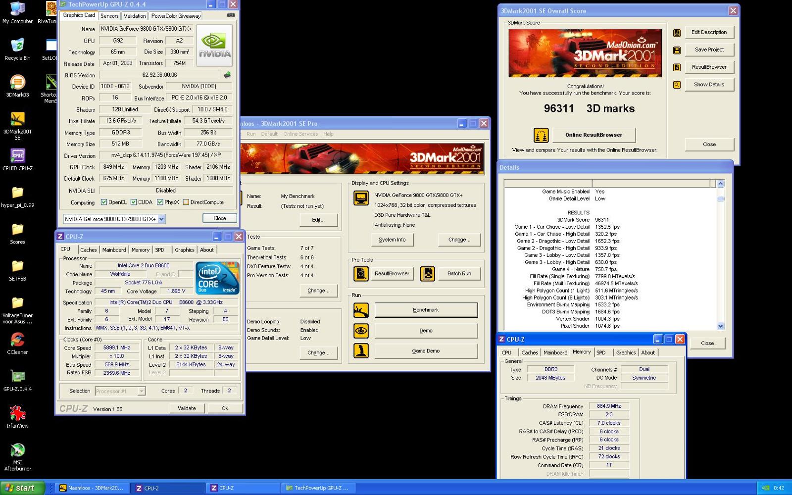Screen dimensions: 792x495
Task: Open the Run menu in 3DMark2001 SE Pro
Action: point(251,134)
